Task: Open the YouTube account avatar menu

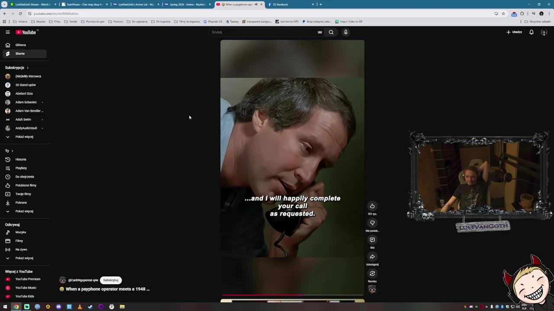Action: [x=544, y=32]
